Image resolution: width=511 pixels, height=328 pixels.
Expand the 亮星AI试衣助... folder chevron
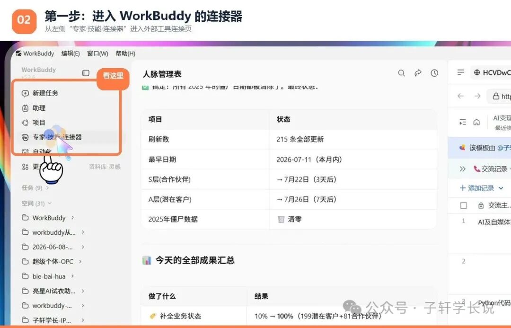click(83, 291)
